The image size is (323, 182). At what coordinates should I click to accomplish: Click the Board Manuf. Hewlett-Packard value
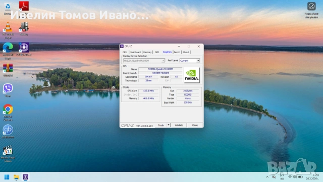pyautogui.click(x=160, y=73)
